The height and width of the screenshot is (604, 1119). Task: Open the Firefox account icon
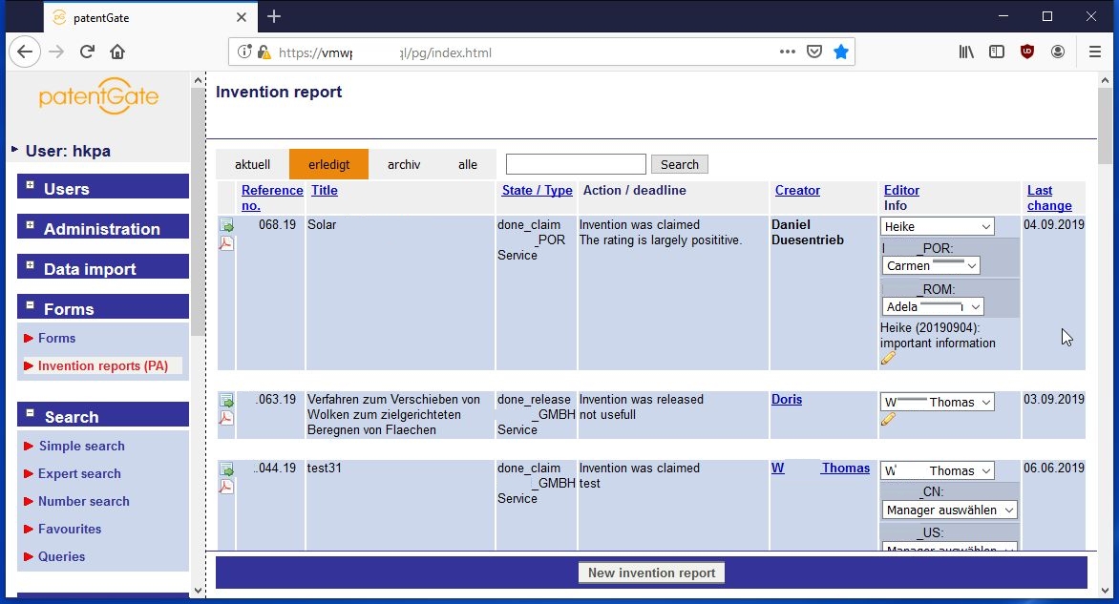pos(1058,52)
